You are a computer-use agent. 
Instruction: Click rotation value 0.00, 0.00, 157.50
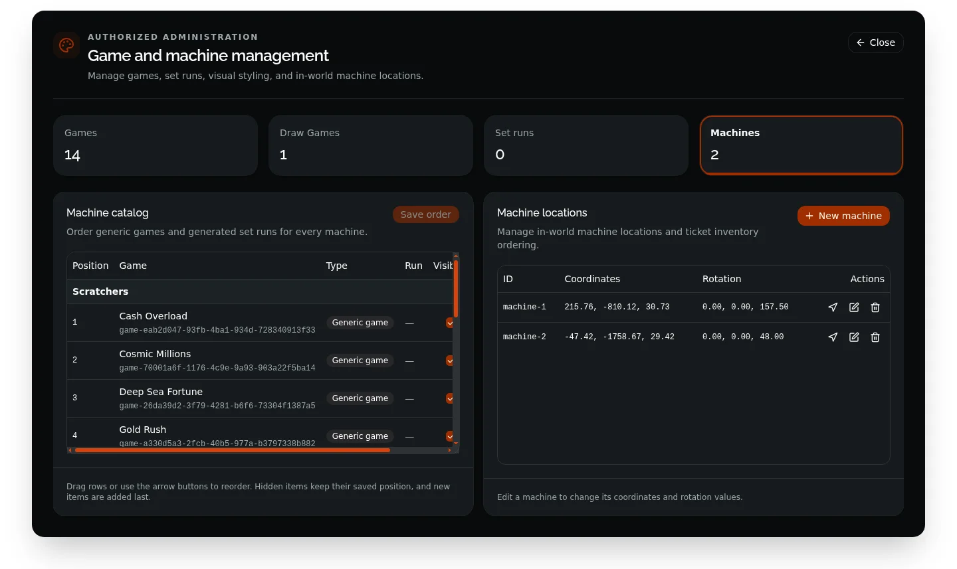(x=745, y=307)
